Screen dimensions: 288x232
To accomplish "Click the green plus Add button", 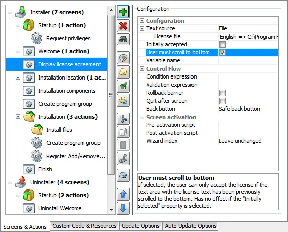I will coord(123,12).
